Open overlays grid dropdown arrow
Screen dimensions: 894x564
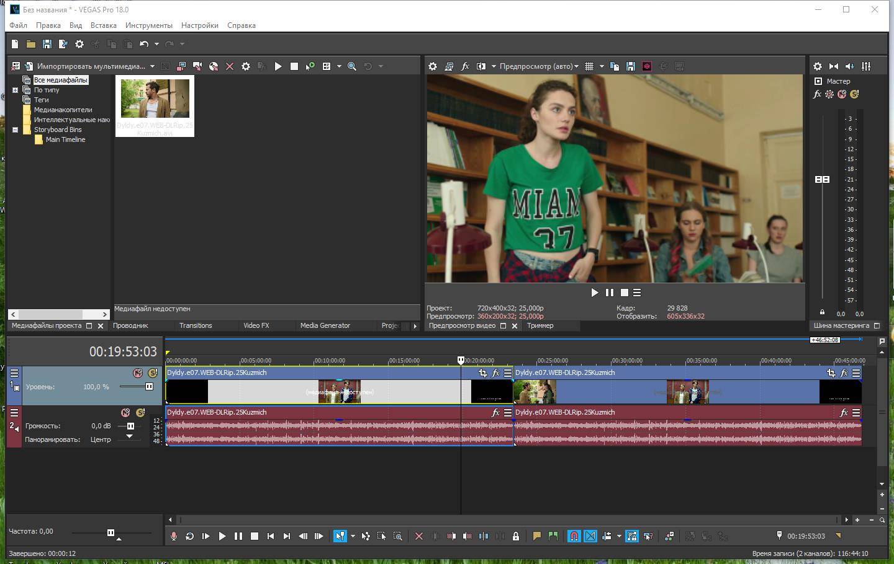pyautogui.click(x=602, y=66)
